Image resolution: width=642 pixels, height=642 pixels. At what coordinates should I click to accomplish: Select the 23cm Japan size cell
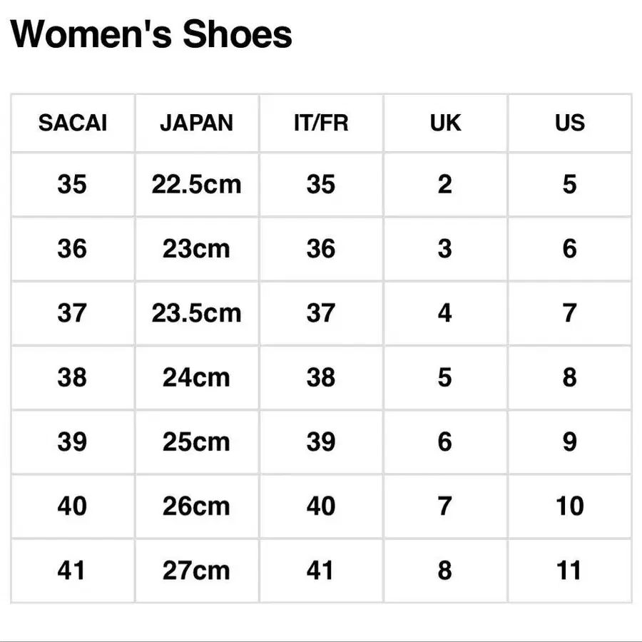[x=196, y=249]
